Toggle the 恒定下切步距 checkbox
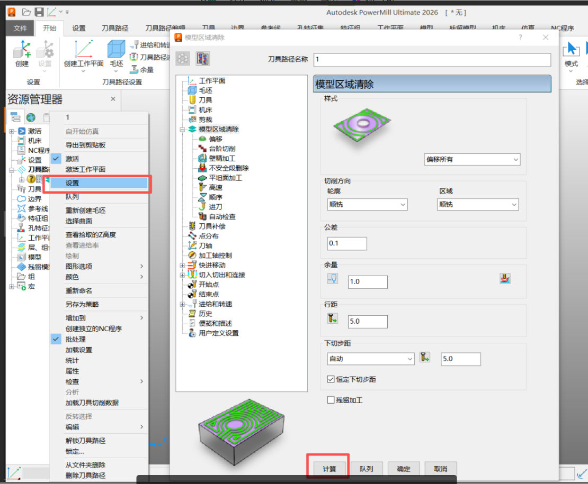The image size is (588, 484). click(x=331, y=379)
